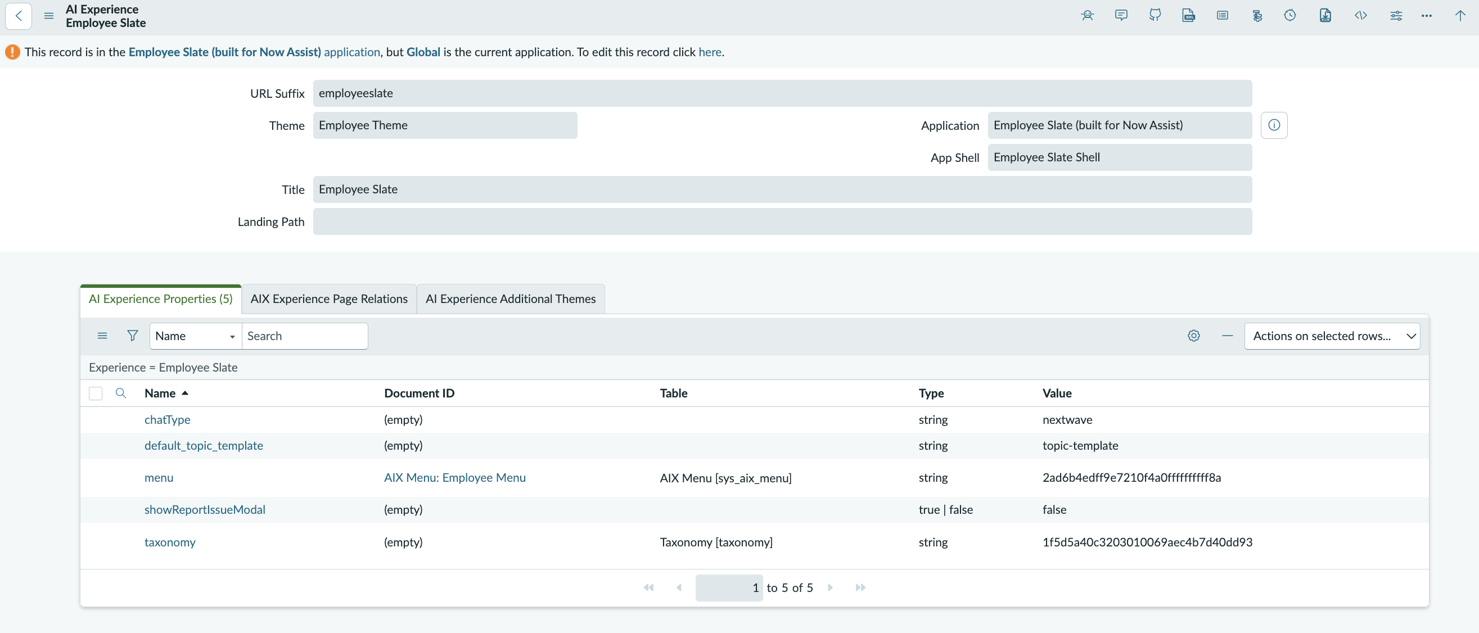Viewport: 1479px width, 633px height.
Task: Click the up arrow icon in header
Action: coord(1460,16)
